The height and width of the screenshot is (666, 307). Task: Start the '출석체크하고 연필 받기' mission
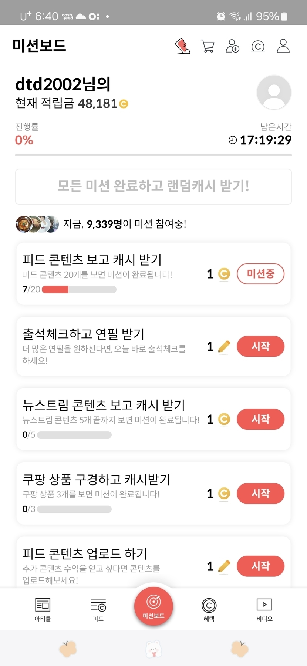(260, 346)
